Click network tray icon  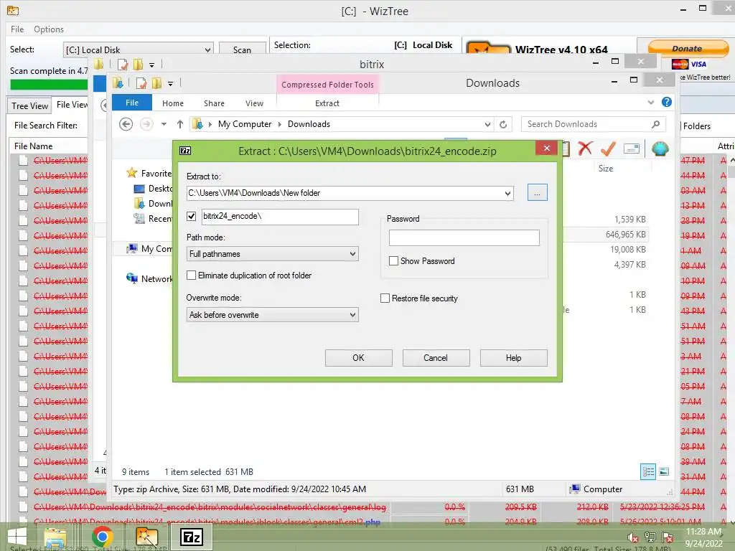point(650,537)
